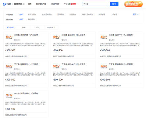Select 全部 in the 服务标签 row
Image resolution: width=146 pixels, height=119 pixels.
click(x=21, y=19)
